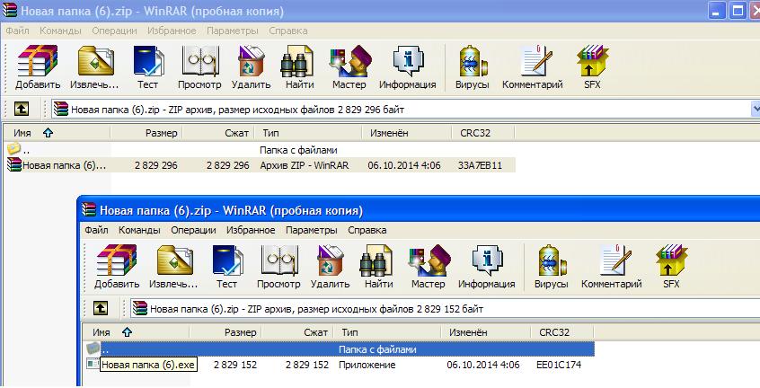Open Справка menu in front window

[367, 230]
